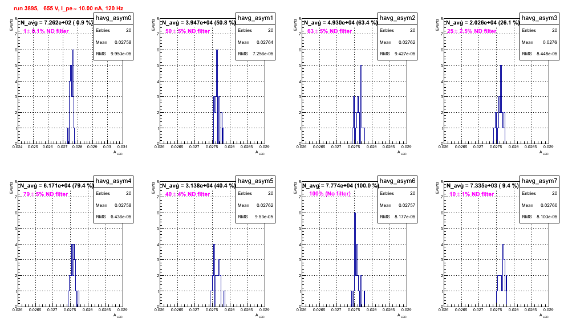Select the magenta '1± 0.1% ND filter' label

[46, 31]
